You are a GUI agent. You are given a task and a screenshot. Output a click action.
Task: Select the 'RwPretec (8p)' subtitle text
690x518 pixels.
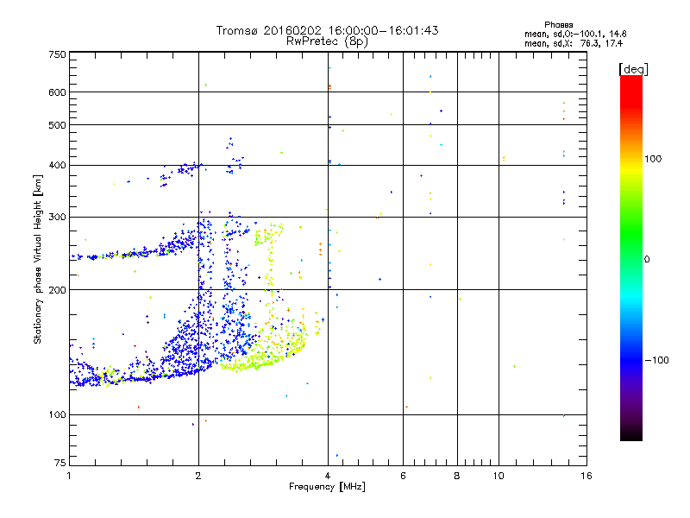pos(327,41)
